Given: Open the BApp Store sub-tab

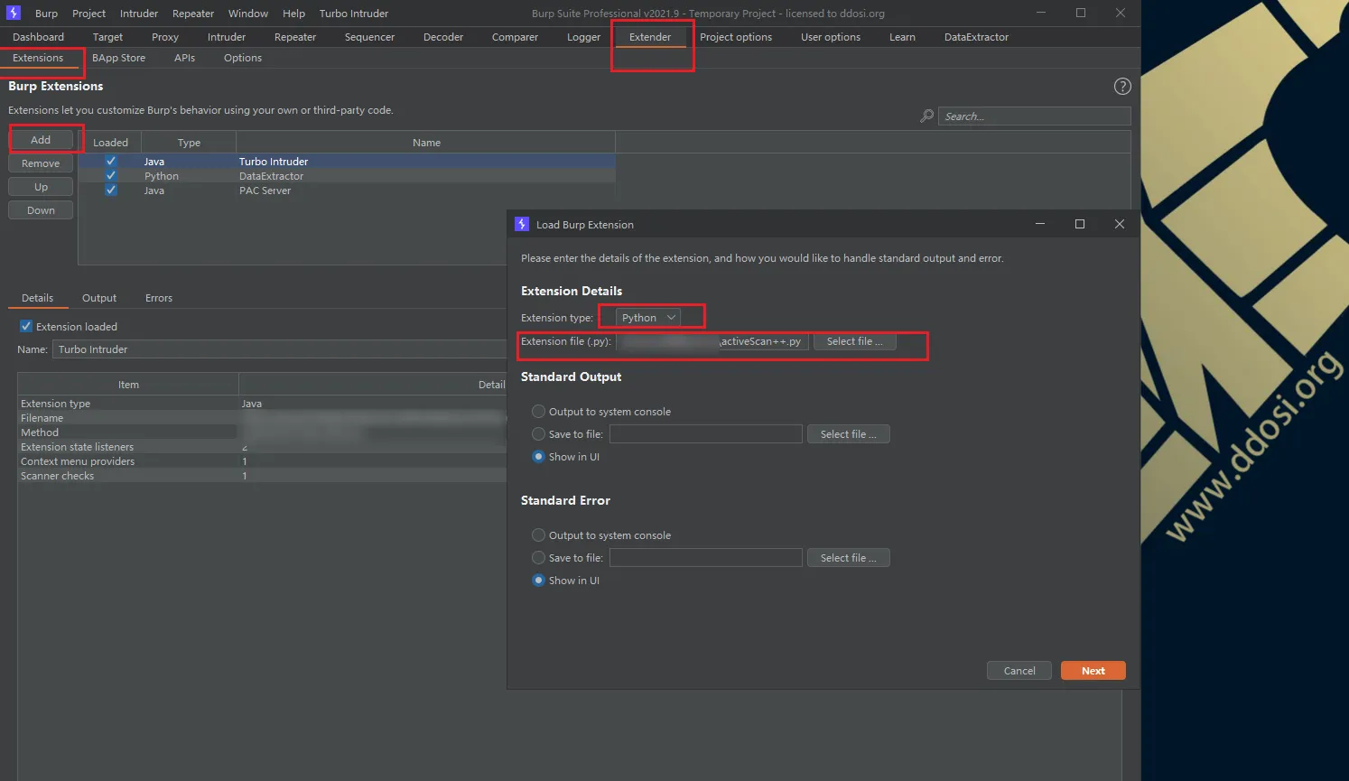Looking at the screenshot, I should (118, 58).
